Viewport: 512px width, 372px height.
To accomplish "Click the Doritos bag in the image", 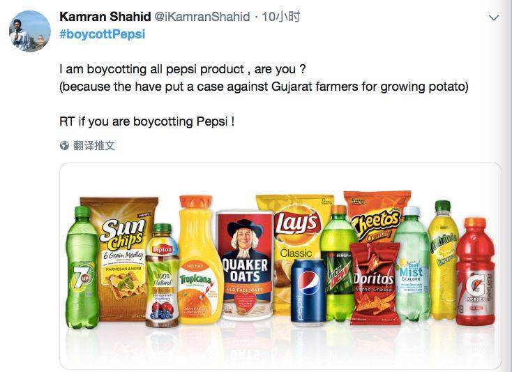I will click(377, 283).
